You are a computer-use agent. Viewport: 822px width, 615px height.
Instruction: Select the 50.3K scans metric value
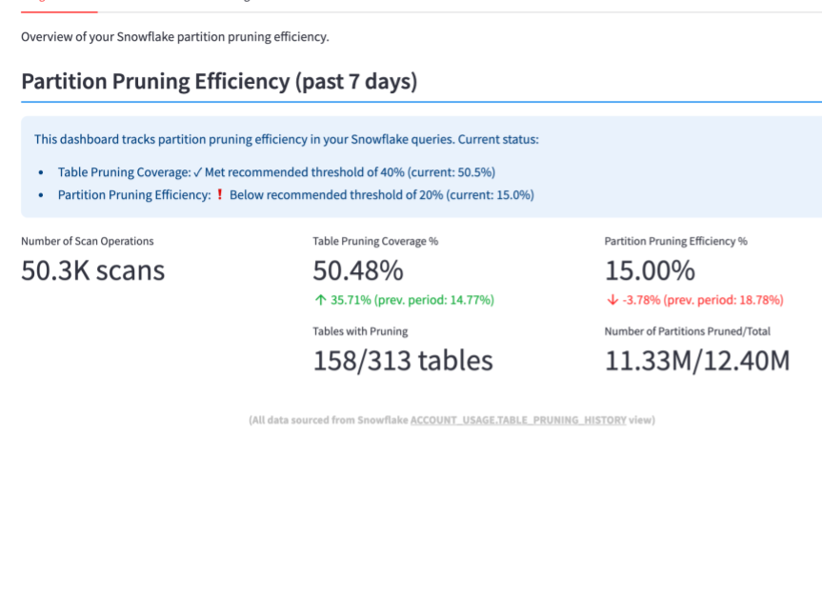pos(91,270)
